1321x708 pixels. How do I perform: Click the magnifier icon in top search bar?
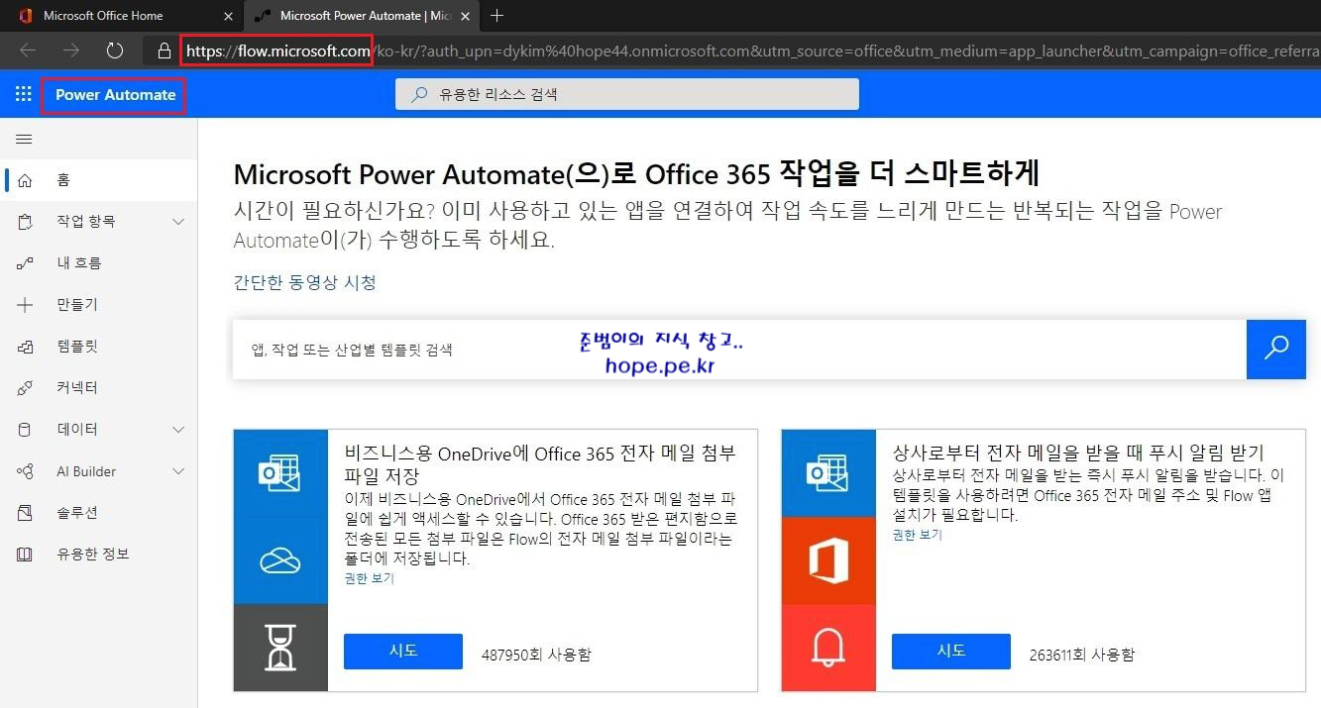click(x=420, y=94)
